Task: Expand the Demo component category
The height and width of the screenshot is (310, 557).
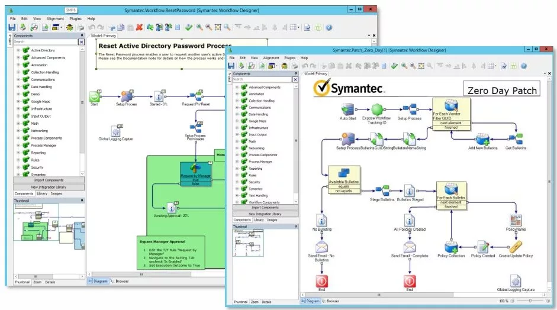Action: pos(18,94)
